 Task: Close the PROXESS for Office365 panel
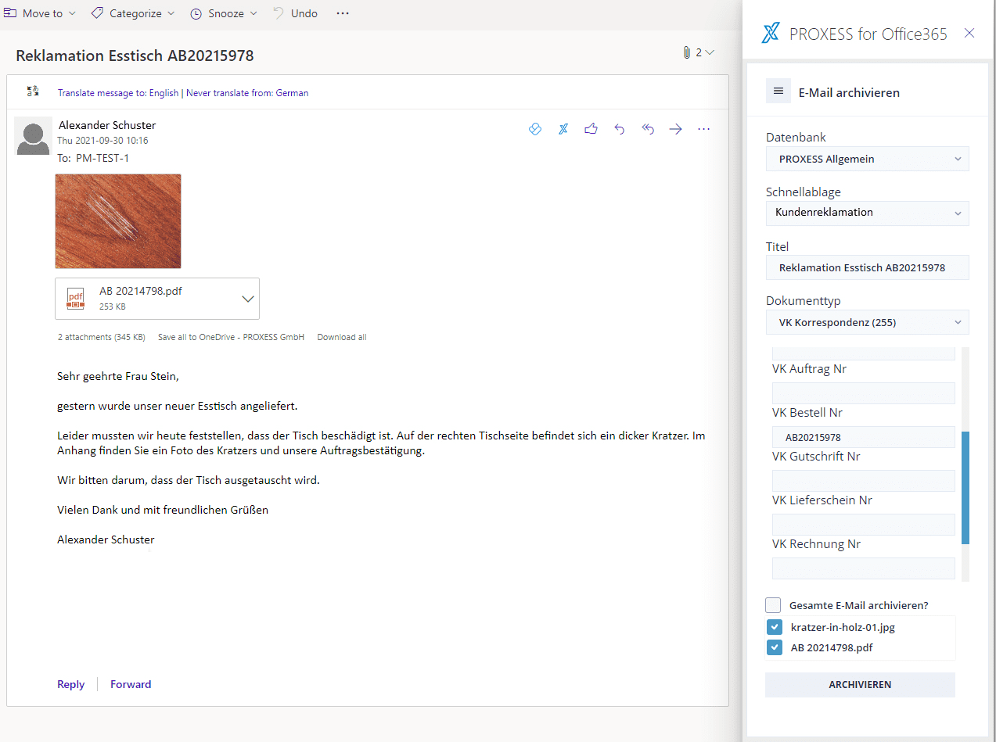click(x=969, y=33)
